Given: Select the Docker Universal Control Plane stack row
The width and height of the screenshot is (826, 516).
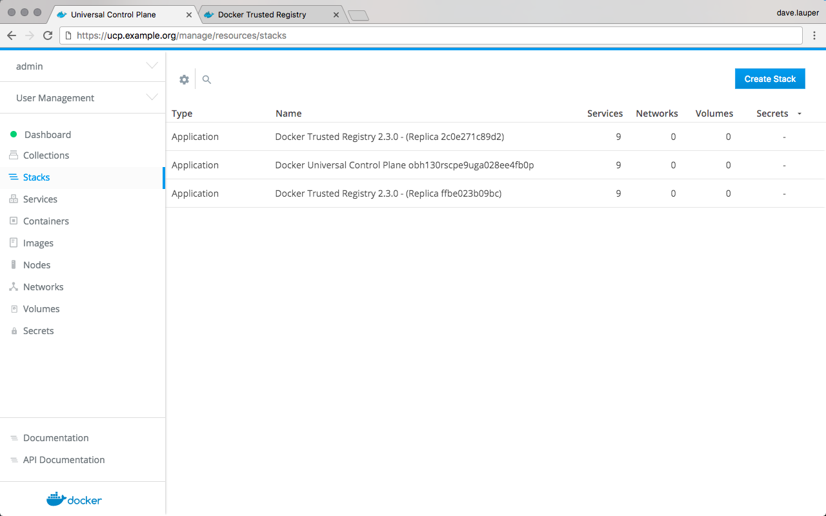Looking at the screenshot, I should click(x=404, y=165).
